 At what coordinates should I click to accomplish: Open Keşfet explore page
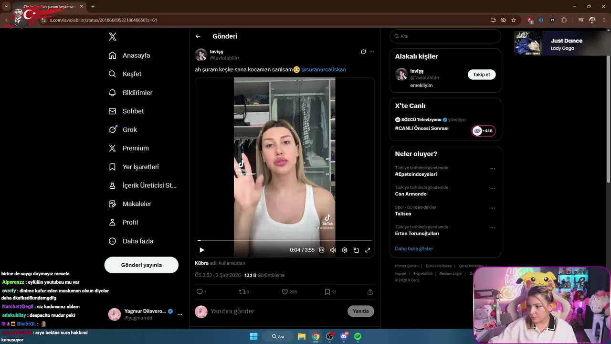125,74
